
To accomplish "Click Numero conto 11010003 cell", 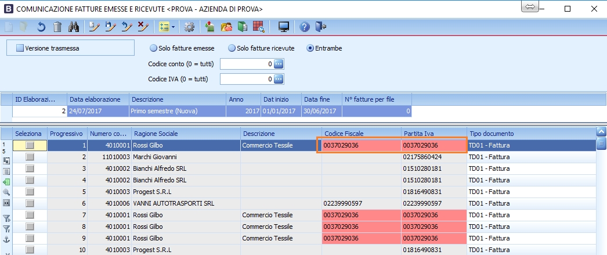I will [109, 157].
